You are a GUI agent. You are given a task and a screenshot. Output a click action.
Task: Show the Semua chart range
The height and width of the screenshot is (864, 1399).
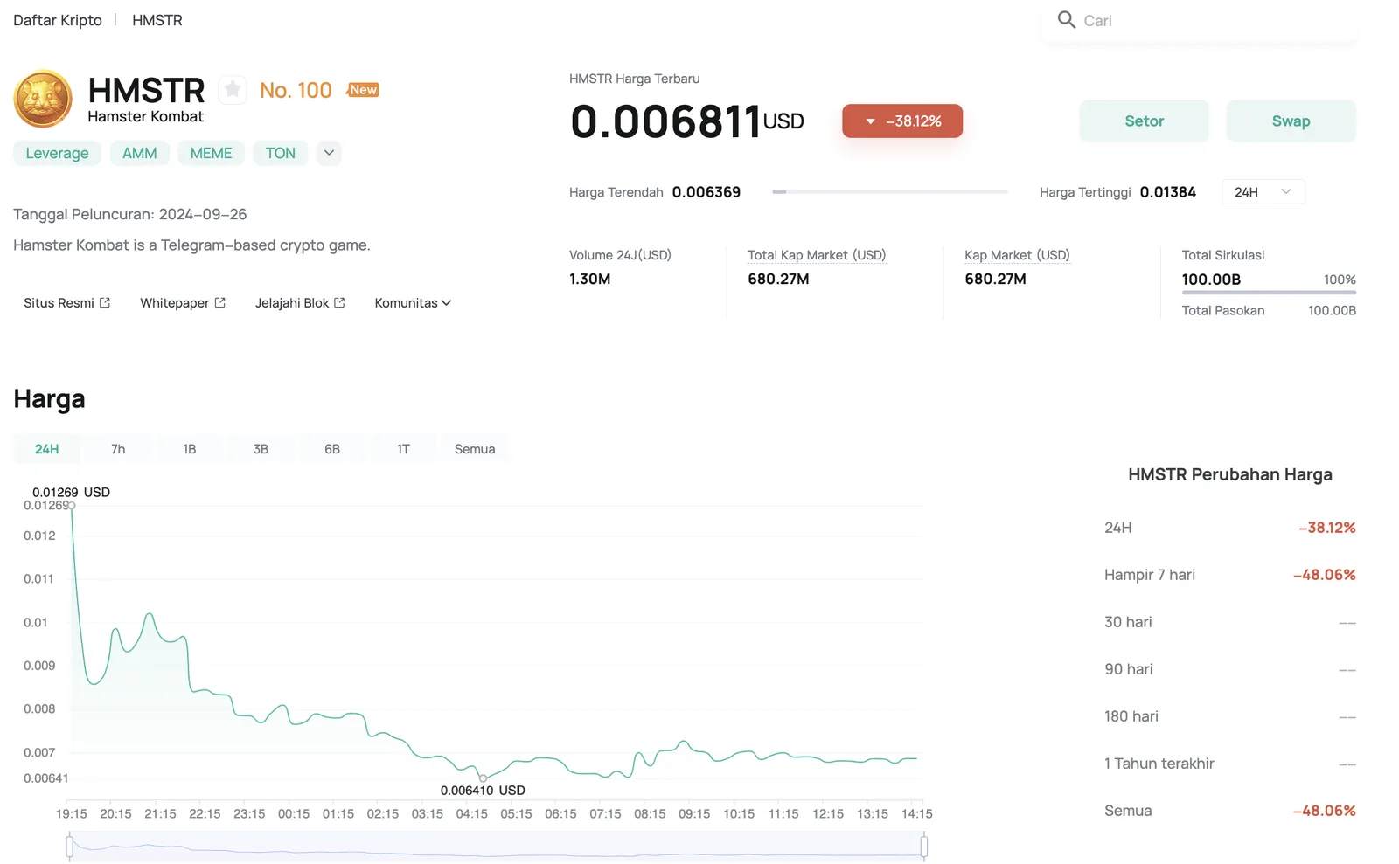tap(475, 449)
